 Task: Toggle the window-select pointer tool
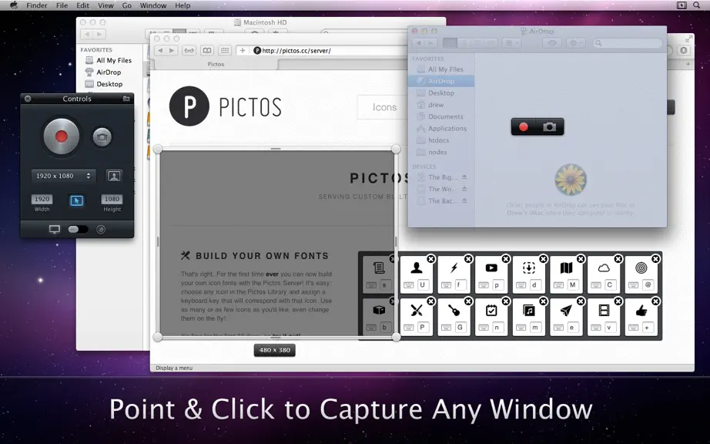point(76,200)
